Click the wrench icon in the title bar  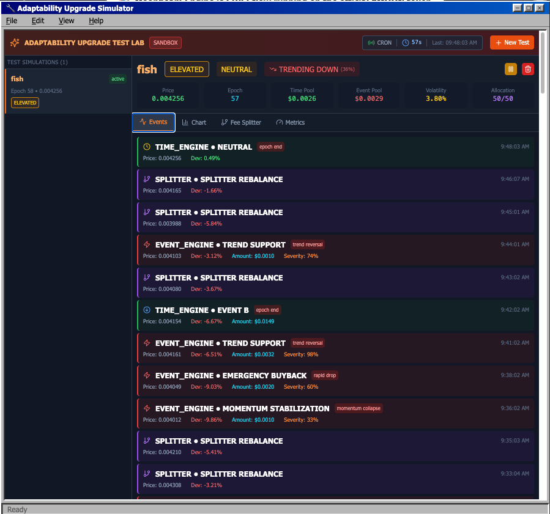[x=10, y=8]
